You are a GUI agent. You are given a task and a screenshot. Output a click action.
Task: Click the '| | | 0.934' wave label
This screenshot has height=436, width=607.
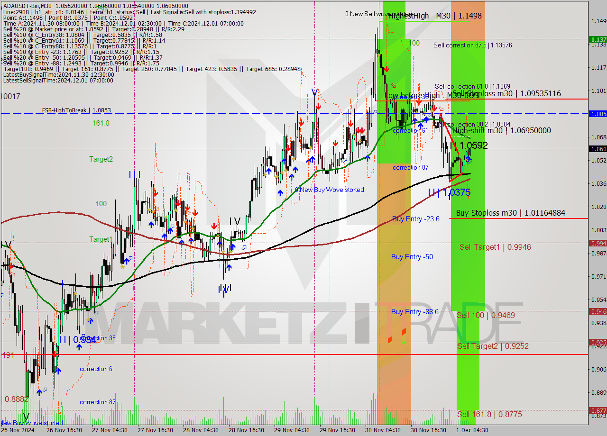(x=78, y=340)
